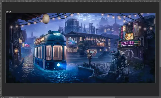Click the horizontal scrollbar thumb at bottom
This screenshot has width=161, height=98.
coord(92,97)
